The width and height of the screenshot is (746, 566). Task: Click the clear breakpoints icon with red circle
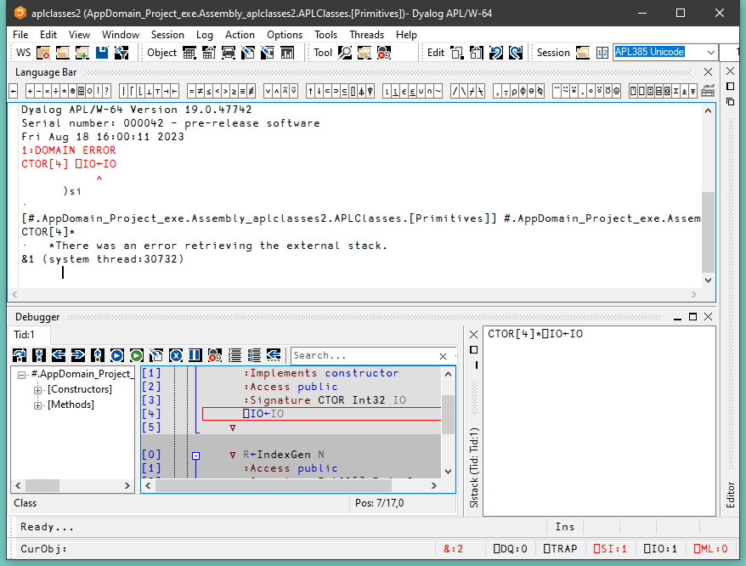[x=214, y=355]
